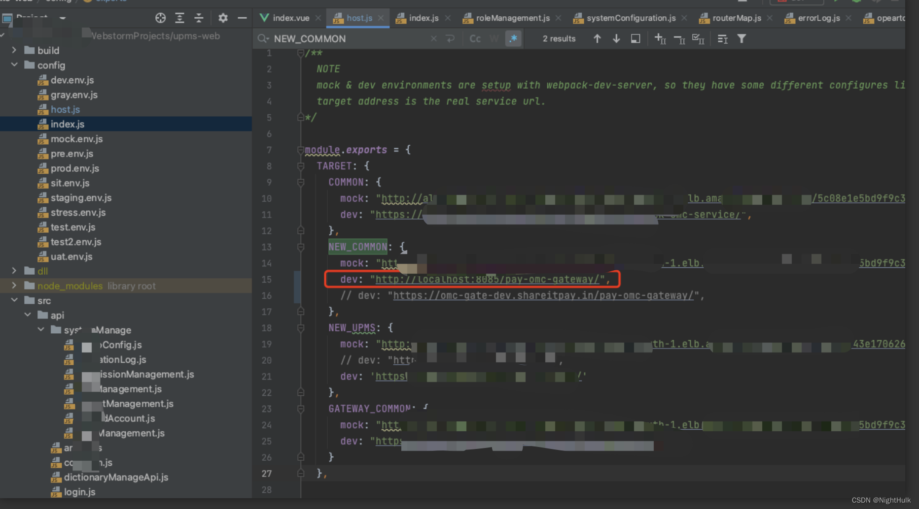Open sit.env.js file
Viewport: 919px width, 509px height.
pyautogui.click(x=70, y=183)
